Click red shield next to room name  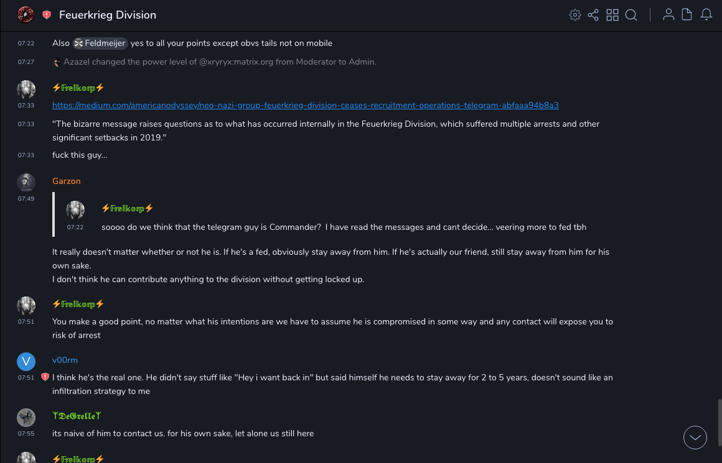pyautogui.click(x=47, y=15)
